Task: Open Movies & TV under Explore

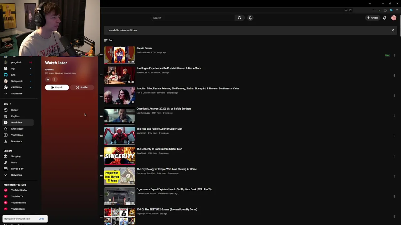Action: pos(17,169)
